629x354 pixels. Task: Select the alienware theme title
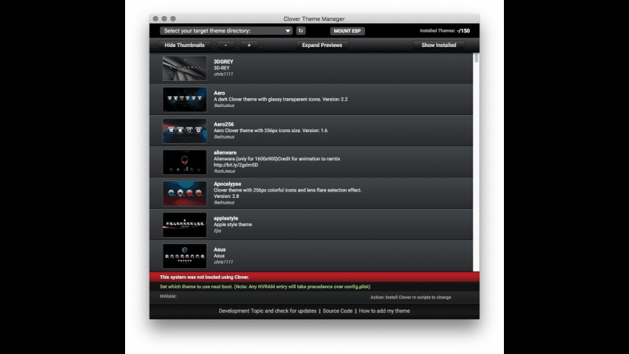[x=225, y=152]
